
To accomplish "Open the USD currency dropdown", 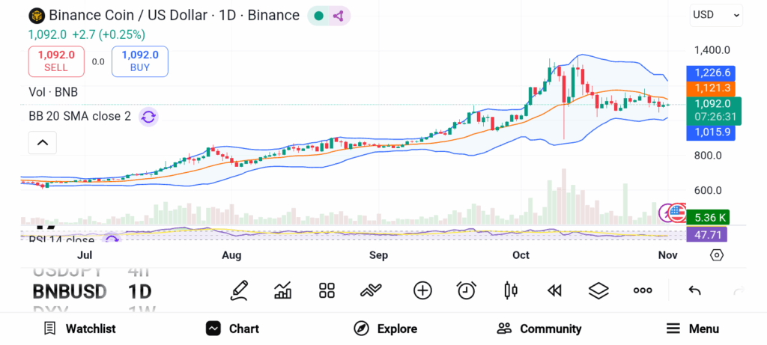I will coord(716,14).
